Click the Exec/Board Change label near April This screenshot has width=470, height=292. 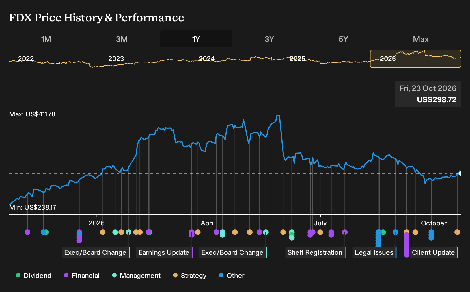point(233,252)
